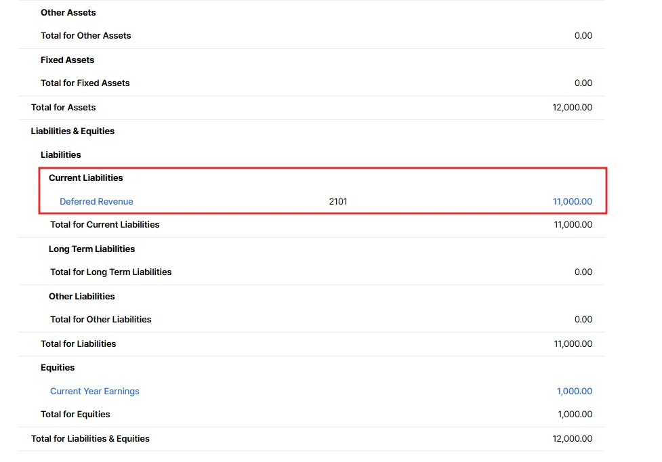This screenshot has height=462, width=662.
Task: Click the Total for Long Term Liabilities label
Action: (x=110, y=272)
